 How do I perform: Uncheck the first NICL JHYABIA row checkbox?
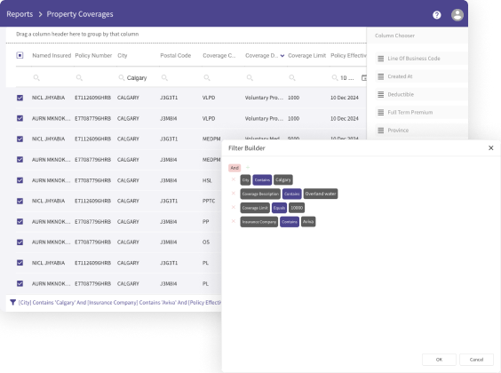(20, 98)
